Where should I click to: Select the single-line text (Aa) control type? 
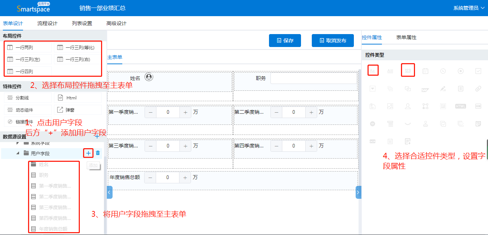(x=373, y=71)
